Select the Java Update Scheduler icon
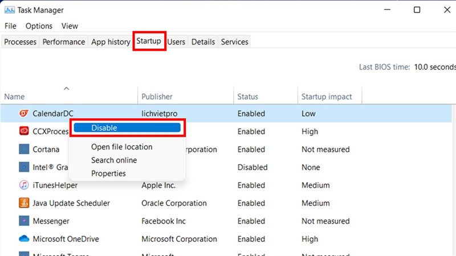Viewport: 456px width, 256px height. tap(24, 203)
